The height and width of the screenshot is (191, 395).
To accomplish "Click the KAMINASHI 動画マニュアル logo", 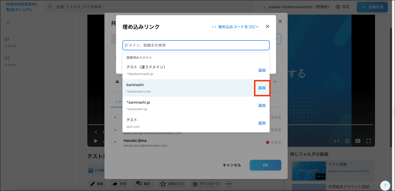I will (x=21, y=7).
